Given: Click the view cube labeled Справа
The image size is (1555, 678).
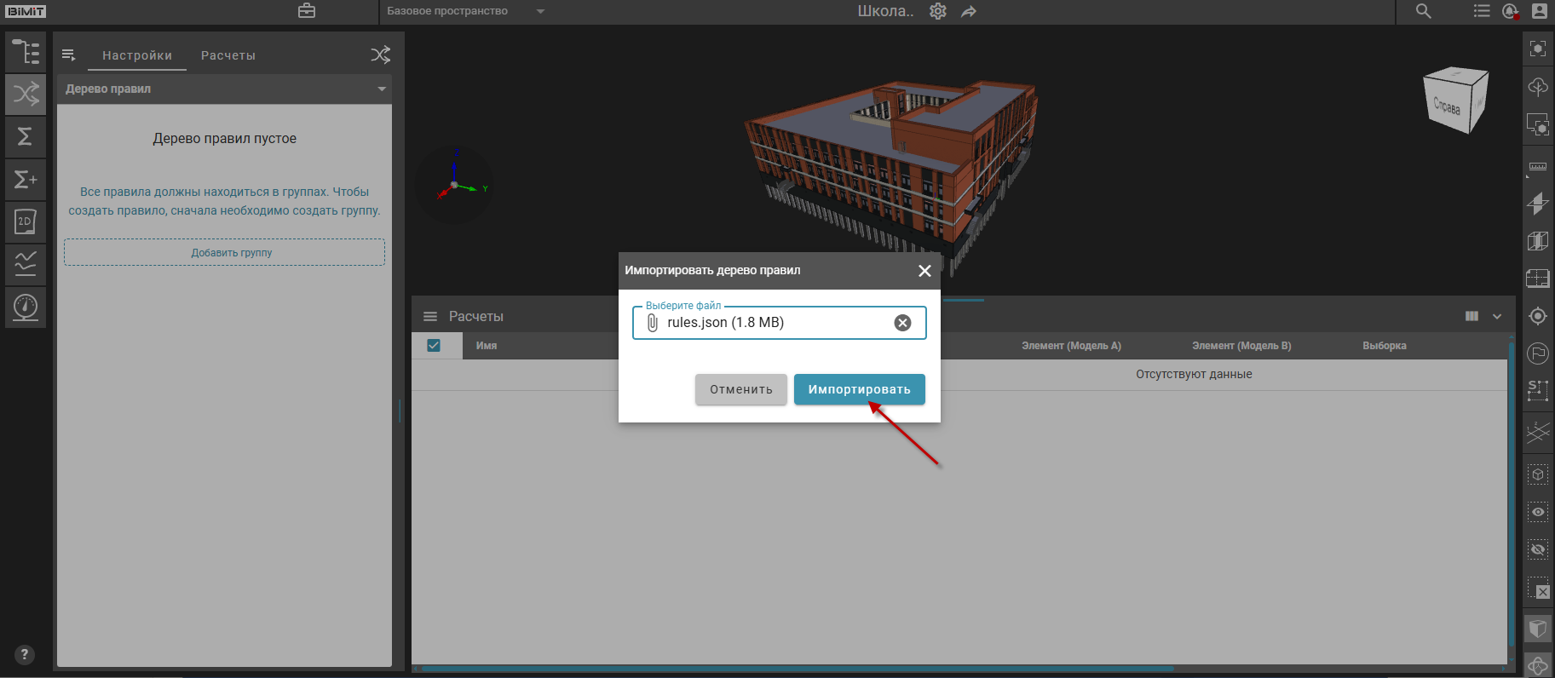Looking at the screenshot, I should click(x=1454, y=101).
